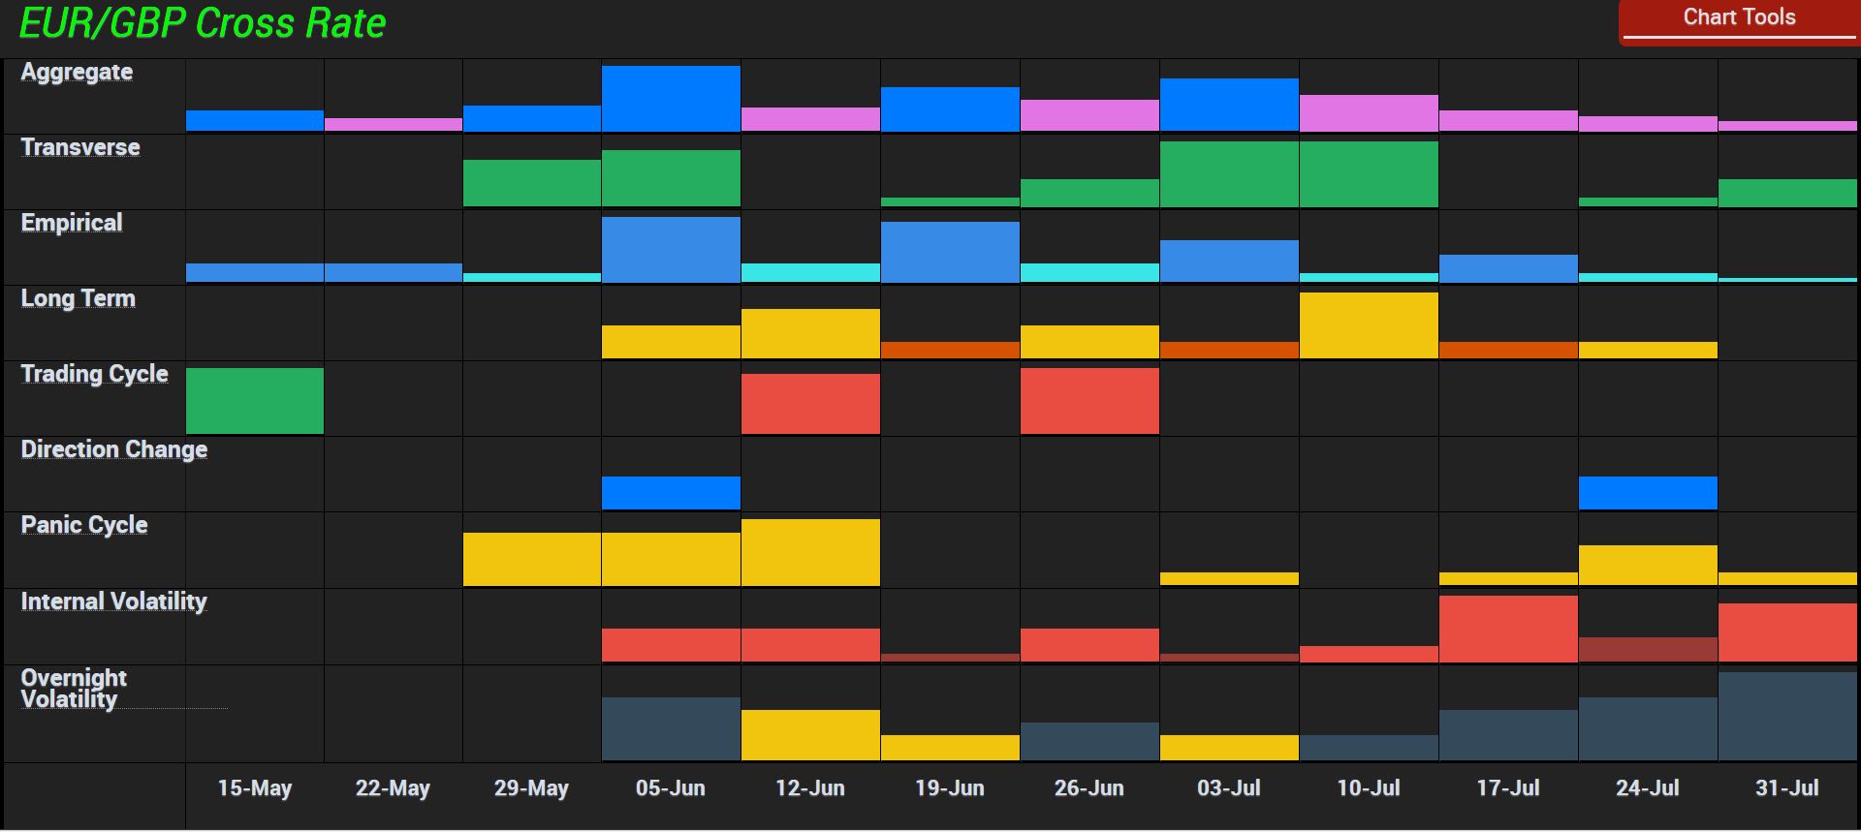
Task: Open the Chart Tools menu
Action: [1739, 19]
